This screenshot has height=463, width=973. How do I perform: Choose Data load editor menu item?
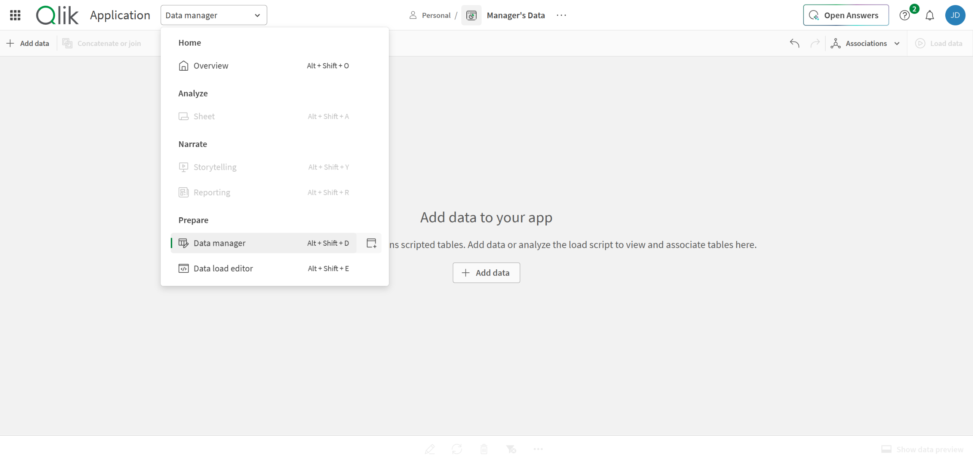(223, 269)
